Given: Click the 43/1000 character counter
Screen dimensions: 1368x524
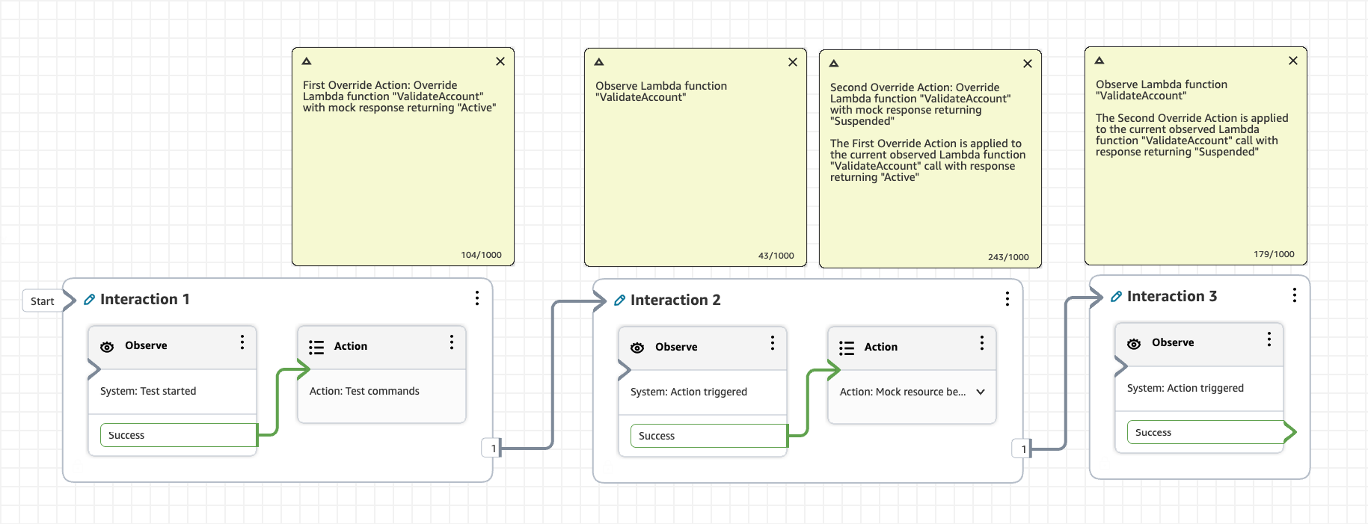Looking at the screenshot, I should 776,256.
